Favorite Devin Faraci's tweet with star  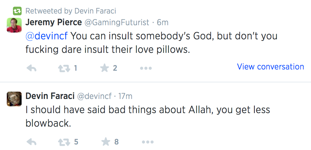coord(106,142)
